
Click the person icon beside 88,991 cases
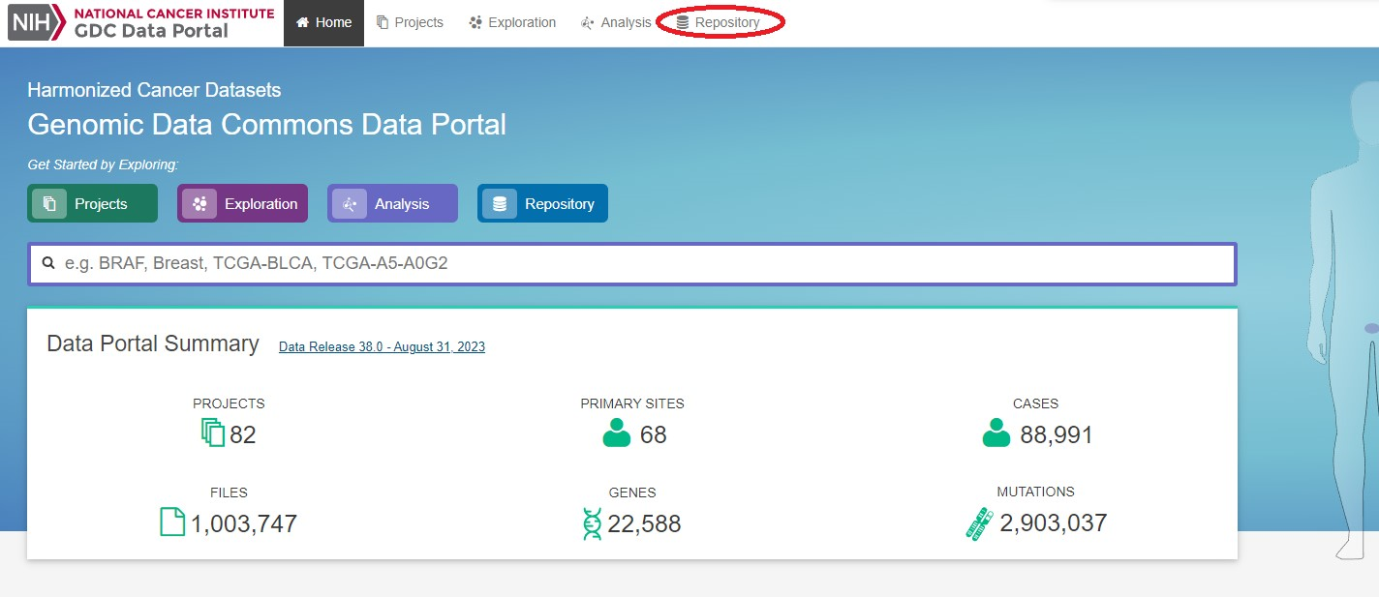click(x=996, y=433)
